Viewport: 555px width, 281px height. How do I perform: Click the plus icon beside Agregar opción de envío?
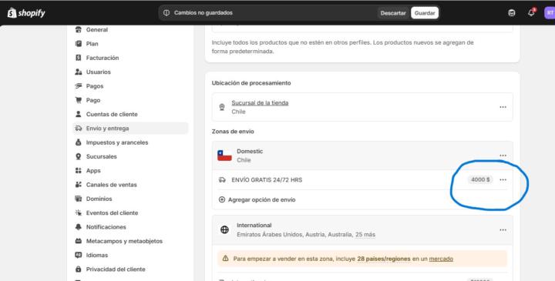pyautogui.click(x=222, y=199)
